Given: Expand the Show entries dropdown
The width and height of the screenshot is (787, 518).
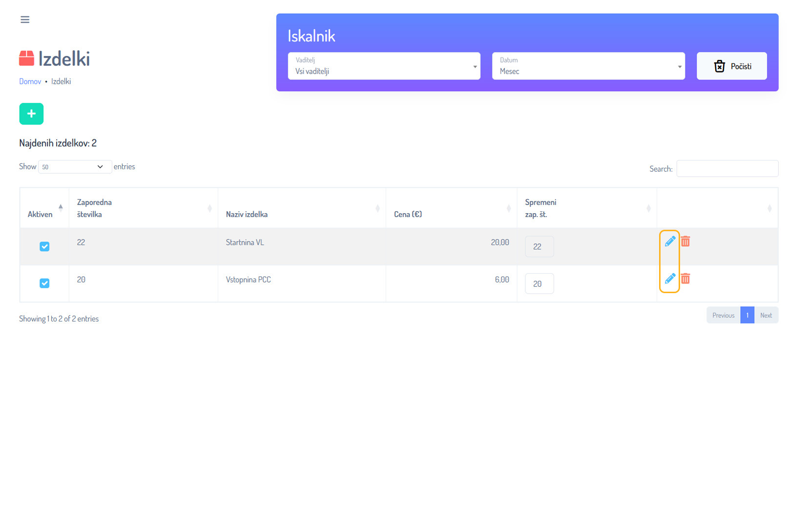Looking at the screenshot, I should (75, 167).
